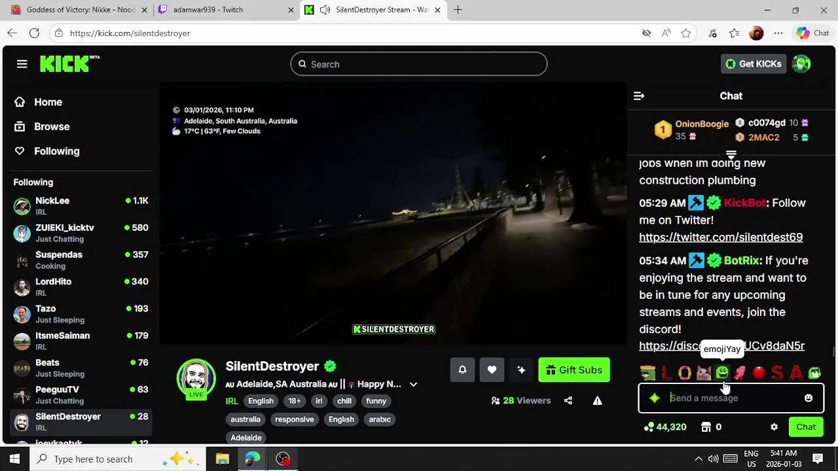Click the Send a message input
838x471 pixels.
pos(732,398)
